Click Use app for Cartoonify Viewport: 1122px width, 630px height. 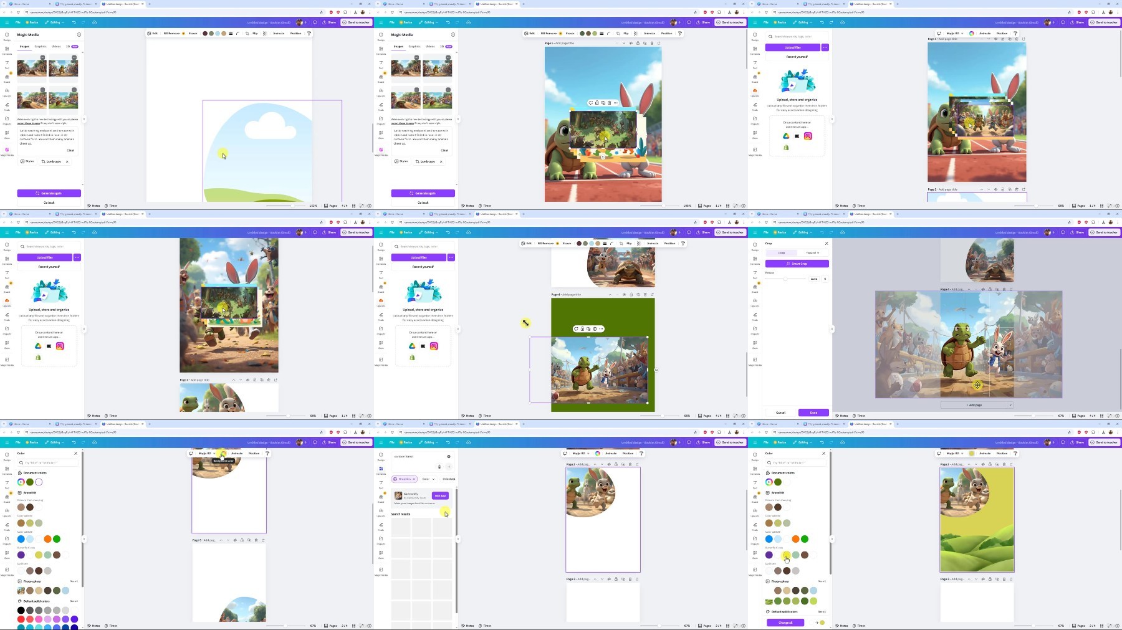point(440,495)
